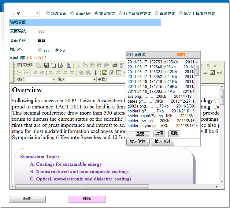
Task: Select the 頁尾設定 radio option
Action: click(x=157, y=13)
